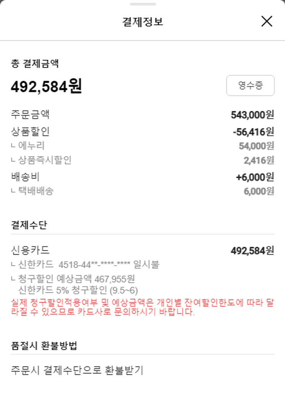Screen dimensions: 285x416
Task: Click the 결제수단 section heading
Action: click(x=29, y=225)
